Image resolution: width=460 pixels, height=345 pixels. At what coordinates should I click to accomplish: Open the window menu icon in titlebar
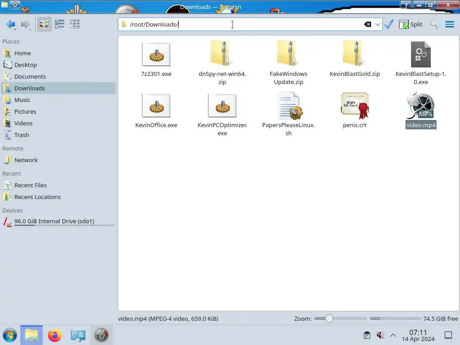pyautogui.click(x=4, y=4)
